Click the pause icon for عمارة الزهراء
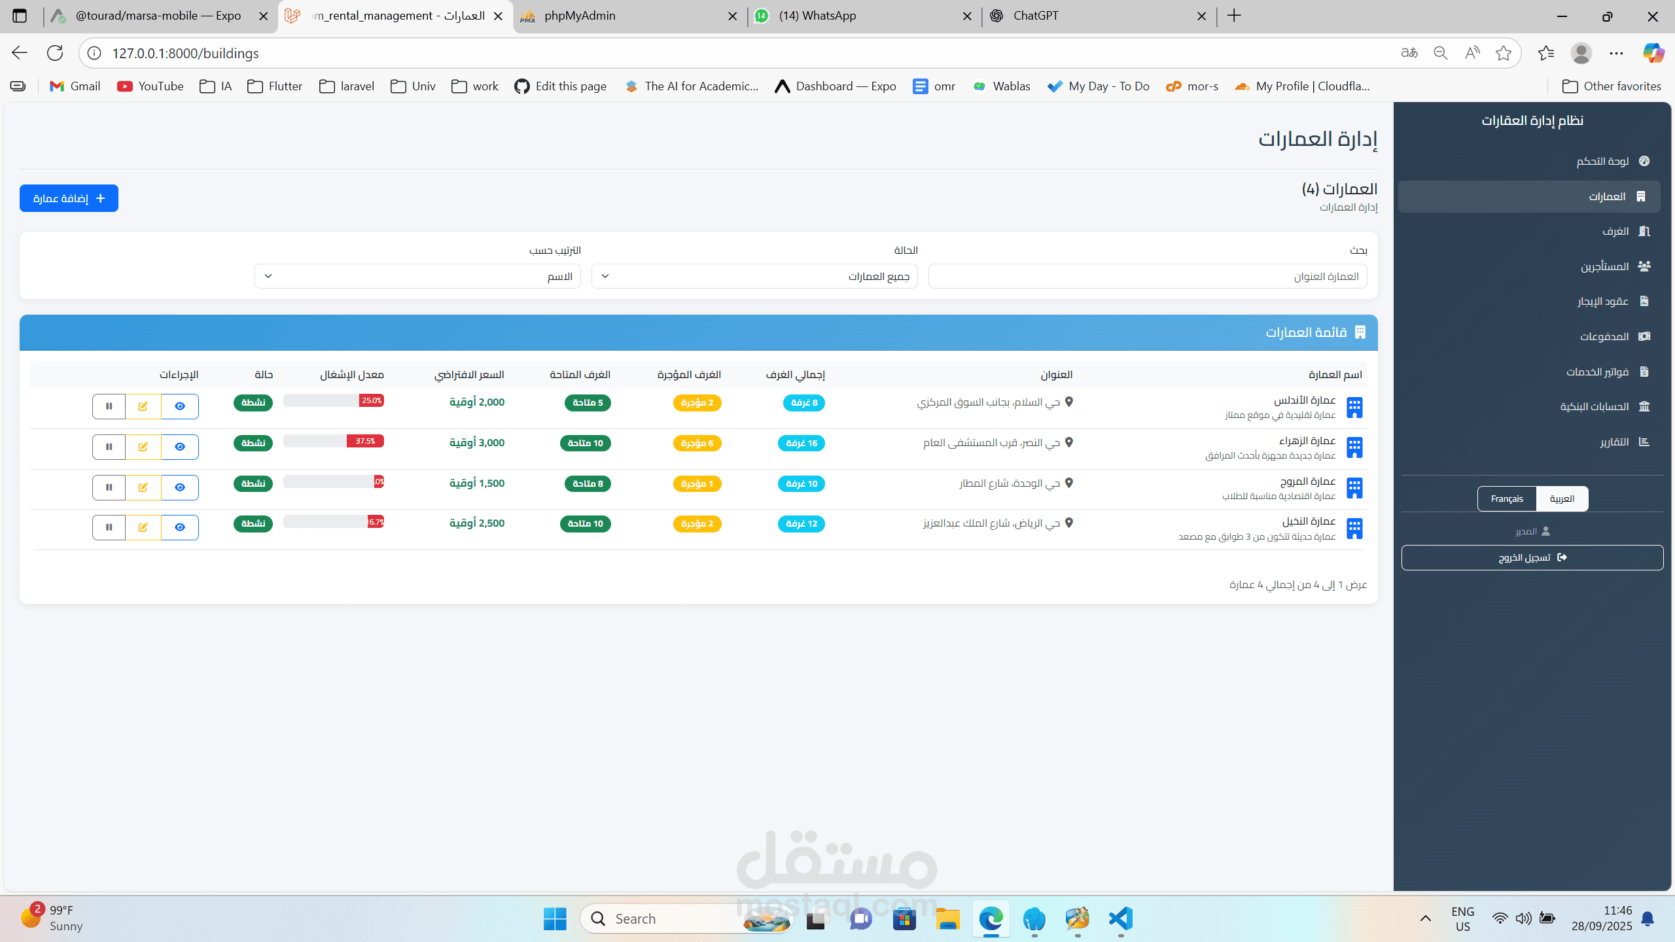 [109, 447]
